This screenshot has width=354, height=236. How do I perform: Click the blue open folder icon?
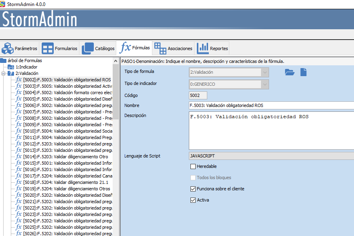[289, 72]
